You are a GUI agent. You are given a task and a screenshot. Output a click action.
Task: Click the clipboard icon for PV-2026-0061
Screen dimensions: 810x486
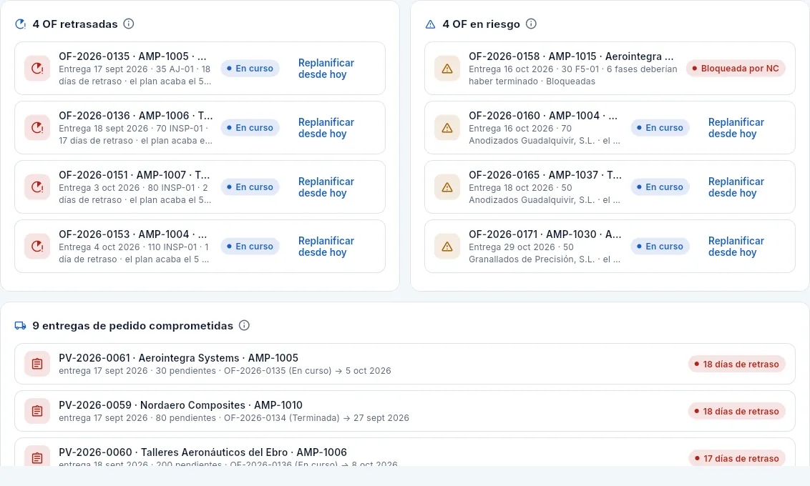pos(37,364)
